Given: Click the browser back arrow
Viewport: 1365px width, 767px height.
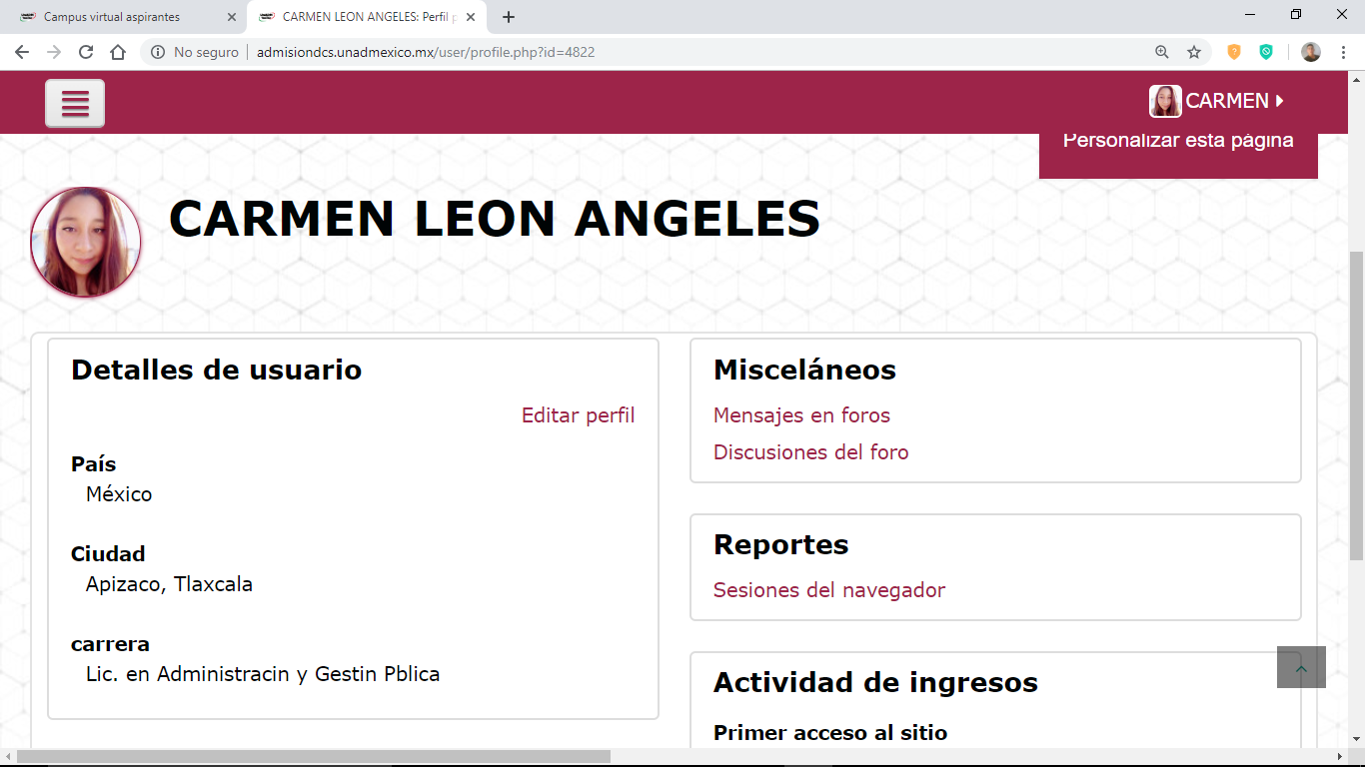Looking at the screenshot, I should click(x=22, y=52).
